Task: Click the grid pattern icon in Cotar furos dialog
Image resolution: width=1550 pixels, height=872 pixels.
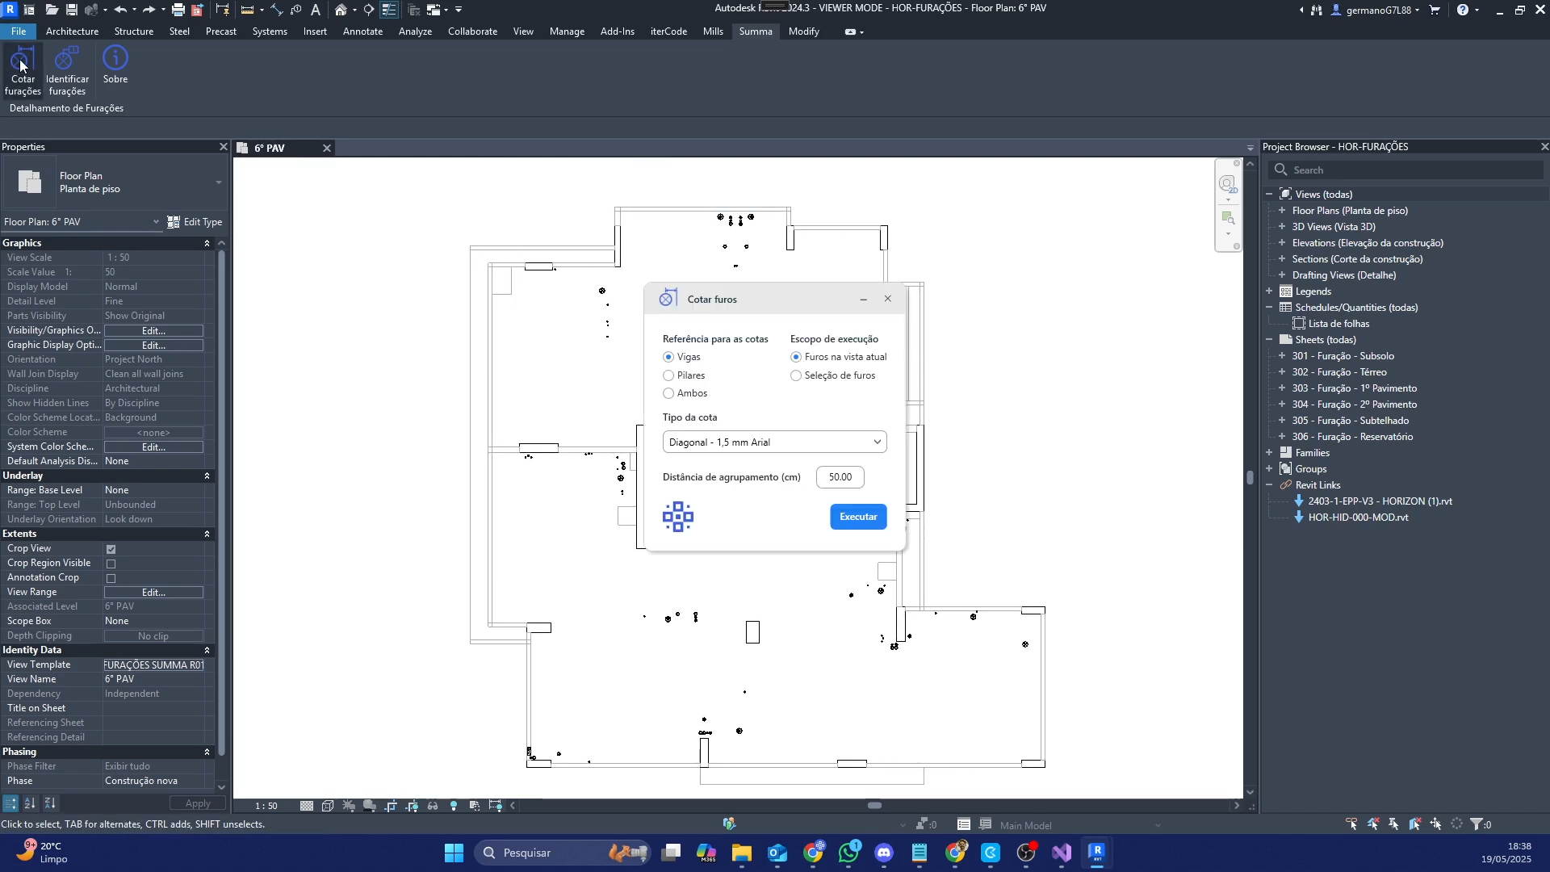Action: coord(678,517)
